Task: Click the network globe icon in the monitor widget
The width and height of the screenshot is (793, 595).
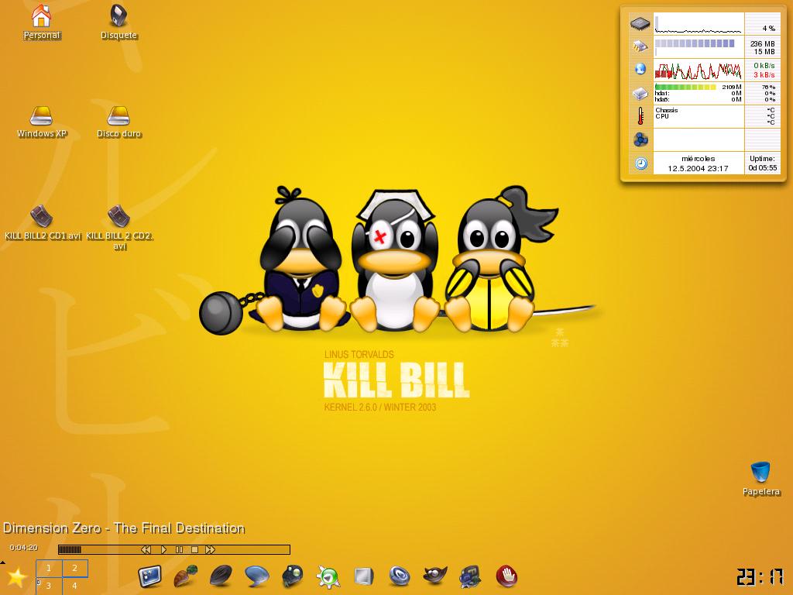Action: pos(640,69)
